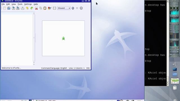Click inside the code editor area
Viewport: 180px width, 101px height.
point(17,39)
